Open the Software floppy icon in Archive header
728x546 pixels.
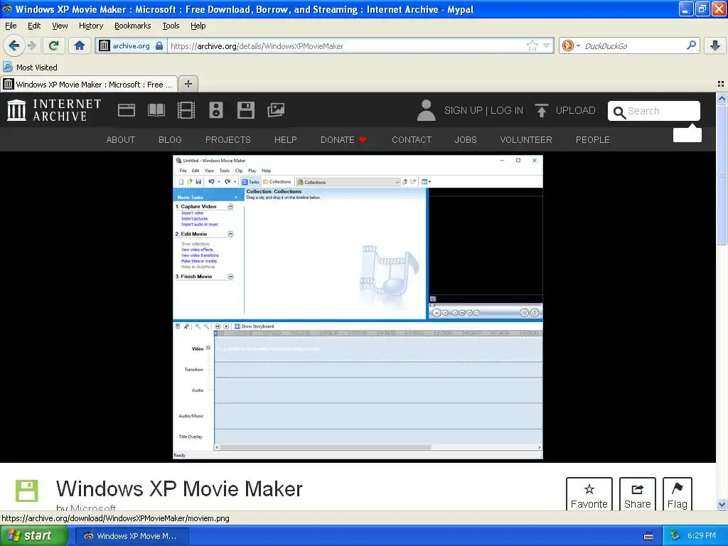(x=245, y=110)
